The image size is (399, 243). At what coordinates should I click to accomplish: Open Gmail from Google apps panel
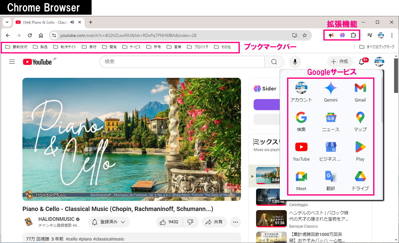(360, 92)
